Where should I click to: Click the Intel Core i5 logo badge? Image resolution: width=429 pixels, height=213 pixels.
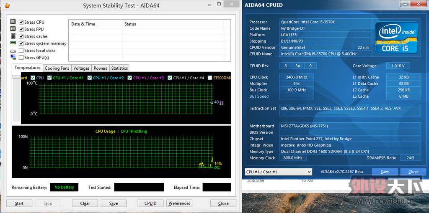click(396, 37)
